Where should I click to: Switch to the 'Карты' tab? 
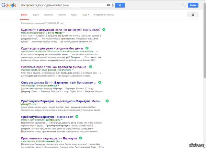coord(74,15)
